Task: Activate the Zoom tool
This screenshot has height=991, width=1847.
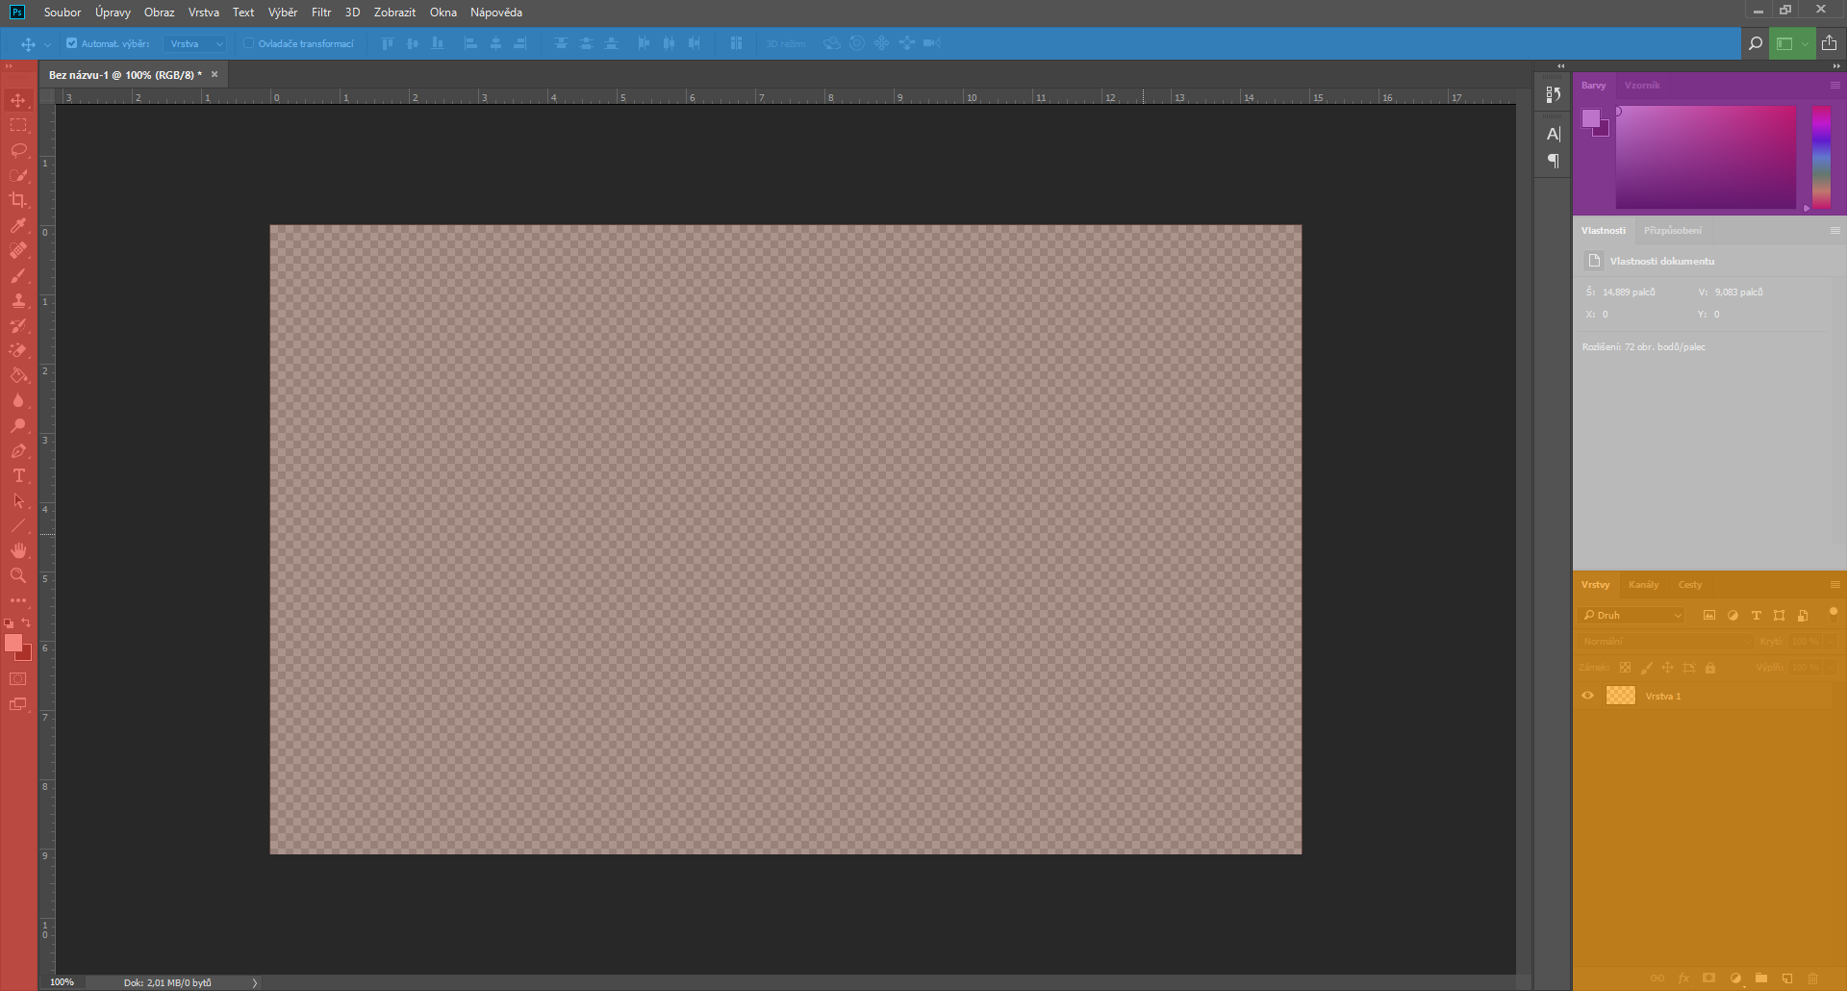Action: tap(18, 575)
